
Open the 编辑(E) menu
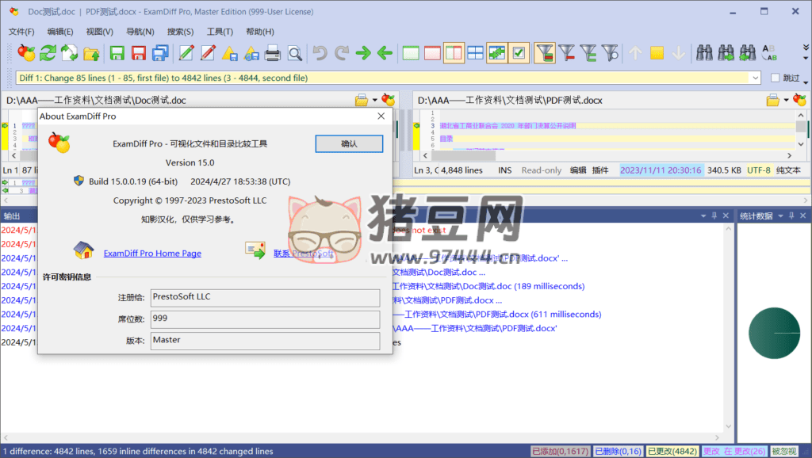coord(60,32)
